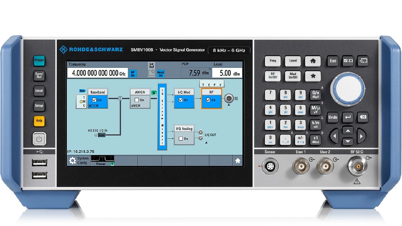Viewport: 402px width, 226px height.
Task: Click the next-window switch key
Action: click(363, 61)
